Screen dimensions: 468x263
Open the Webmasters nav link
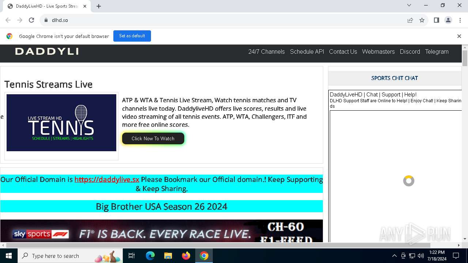click(x=378, y=52)
